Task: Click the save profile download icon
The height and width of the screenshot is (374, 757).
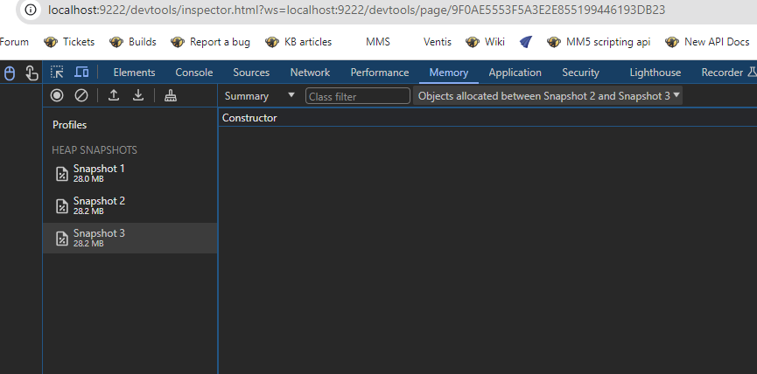Action: pos(138,96)
